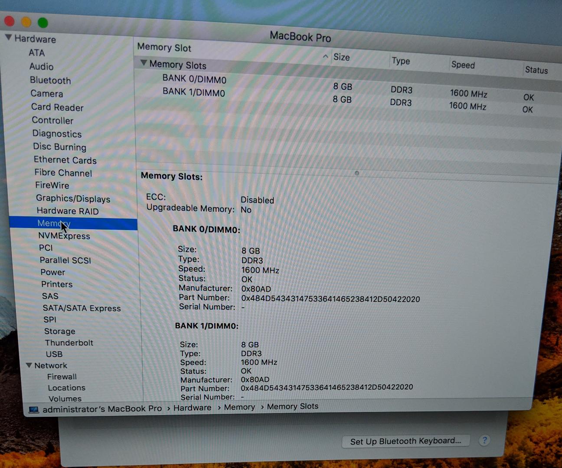562x468 pixels.
Task: Collapse the Memory Slots disclosure triangle
Action: [x=144, y=63]
